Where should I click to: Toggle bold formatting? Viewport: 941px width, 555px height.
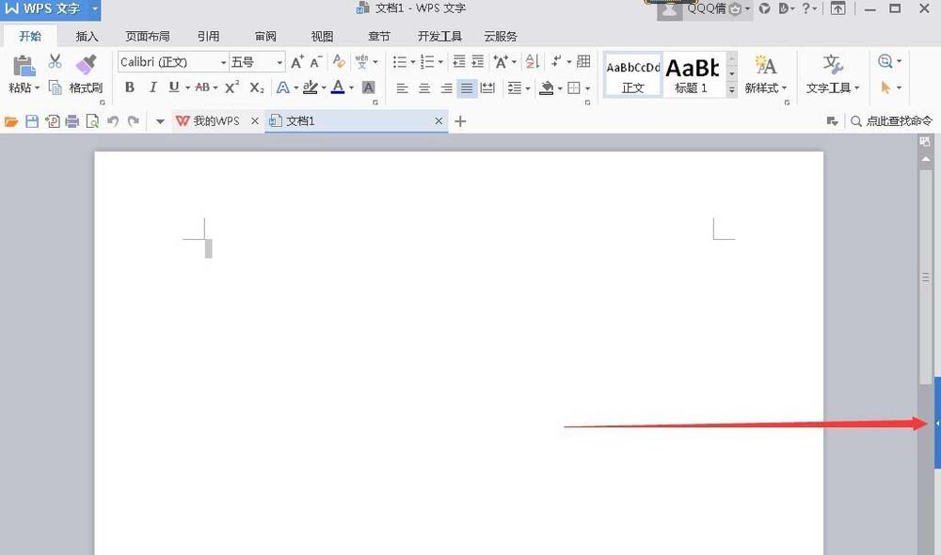point(130,87)
